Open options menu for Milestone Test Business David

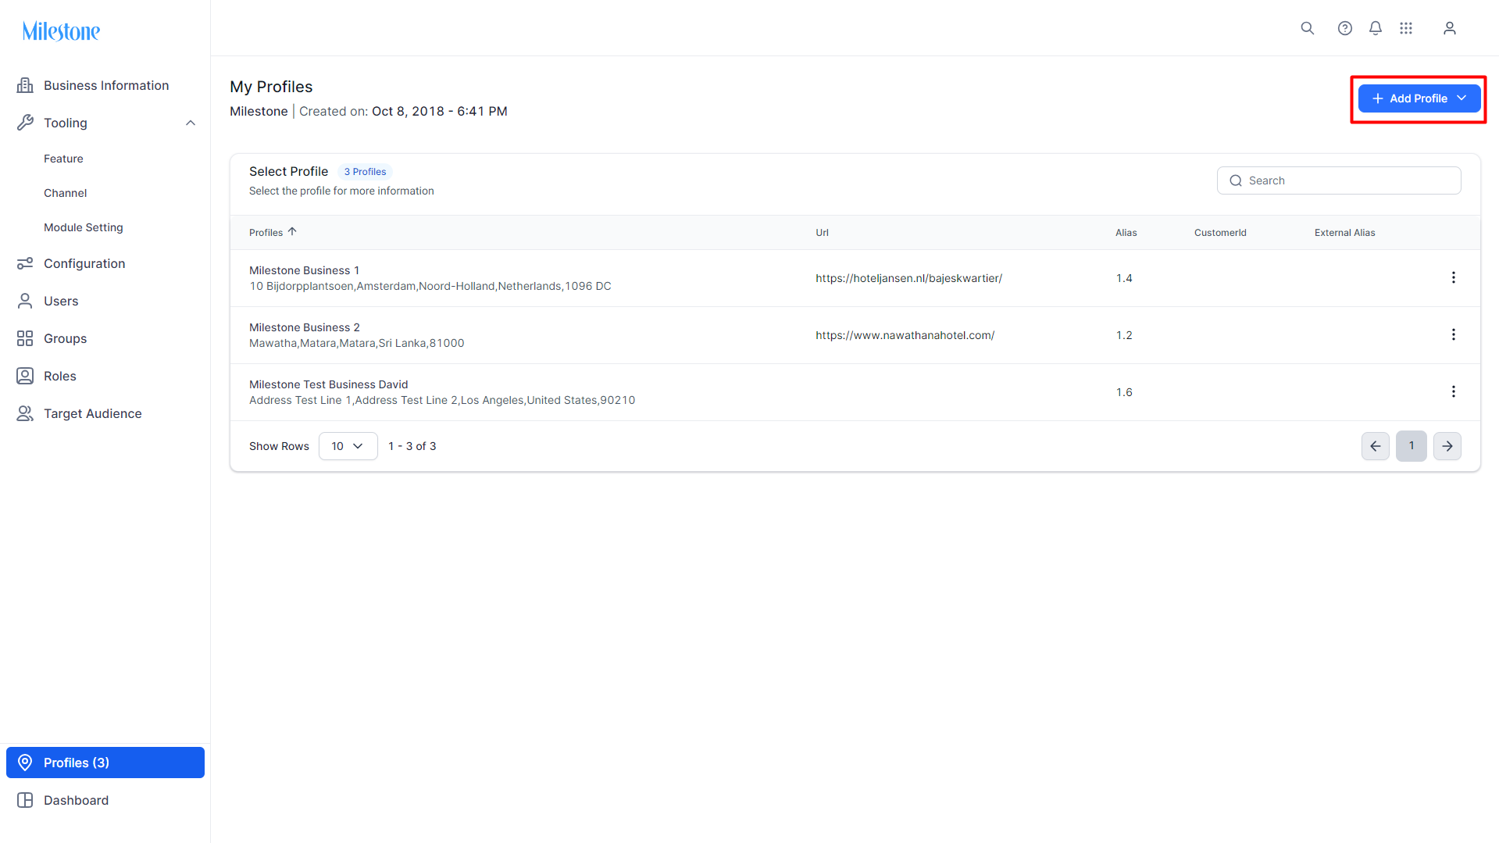pos(1454,391)
